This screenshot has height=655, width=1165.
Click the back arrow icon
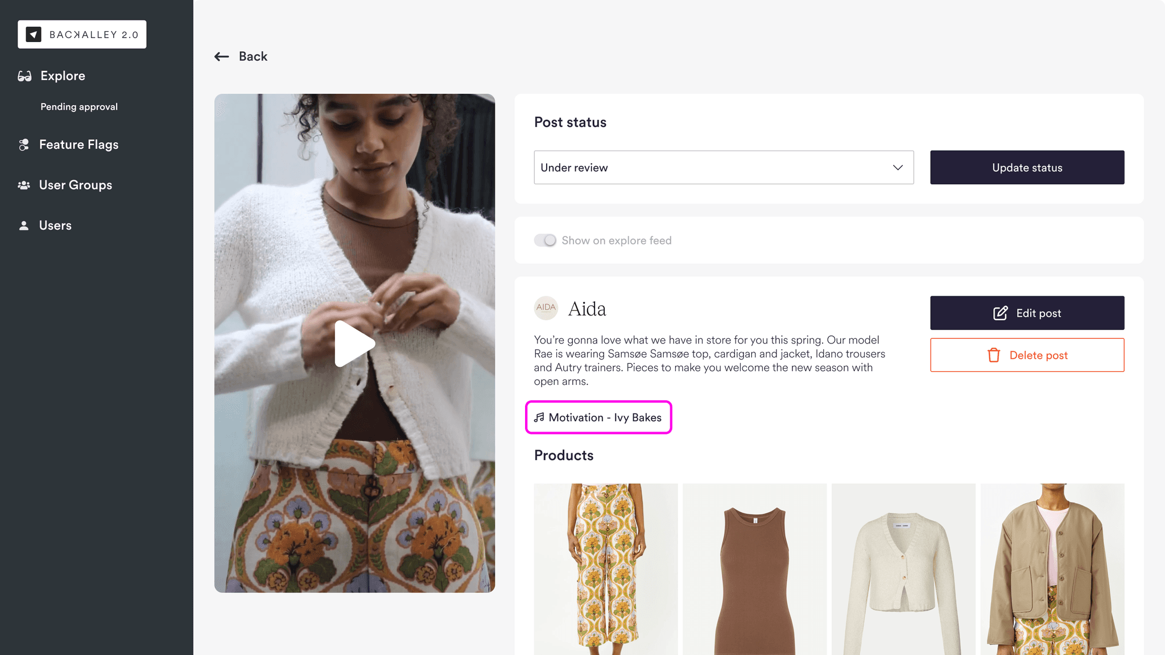point(221,56)
